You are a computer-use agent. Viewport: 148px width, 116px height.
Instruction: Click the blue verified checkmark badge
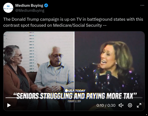tap(46, 5)
